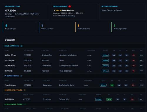Click AB button for Ralf Arndt
The width and height of the screenshot is (147, 112).
click(120, 71)
